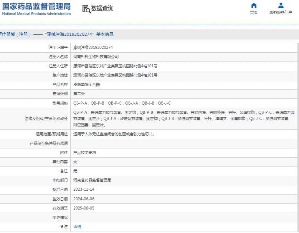This screenshot has height=233, width=299.
Task: Click the 有效期至 row label
Action: [x=60, y=208]
